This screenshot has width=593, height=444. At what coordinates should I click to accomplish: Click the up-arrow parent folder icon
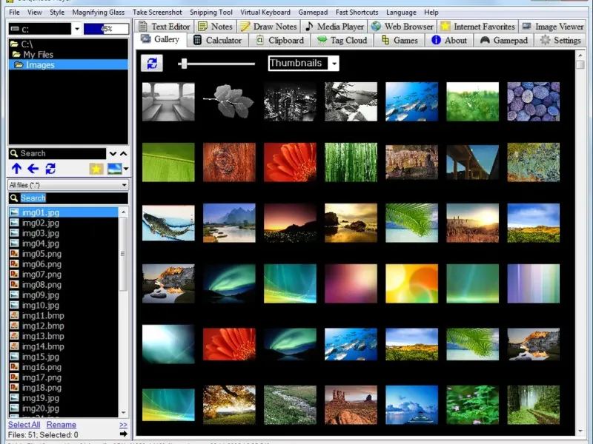16,169
